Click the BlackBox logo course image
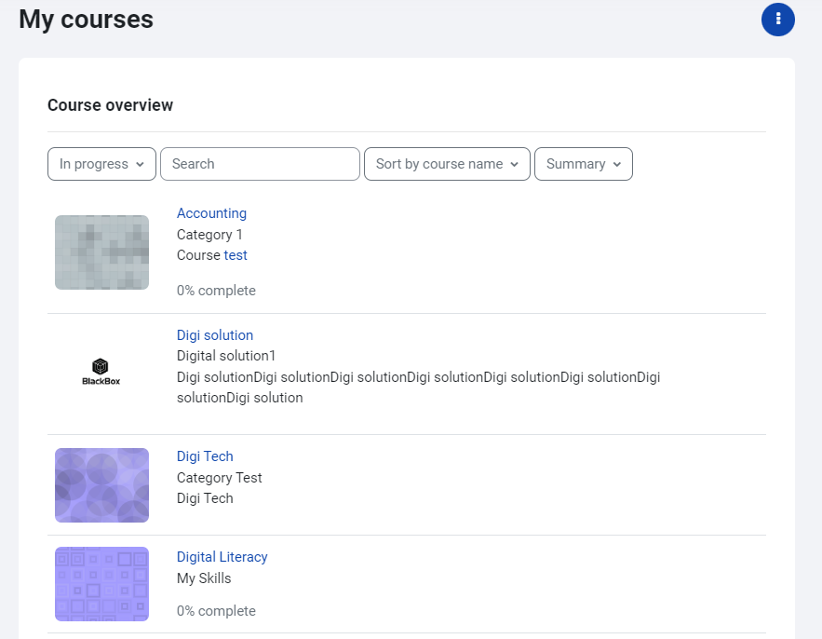Screen dimensions: 822x639 coord(101,372)
